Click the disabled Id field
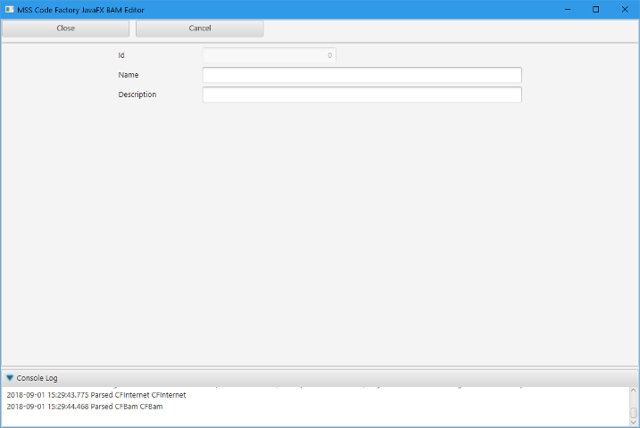This screenshot has height=428, width=640. (x=269, y=55)
